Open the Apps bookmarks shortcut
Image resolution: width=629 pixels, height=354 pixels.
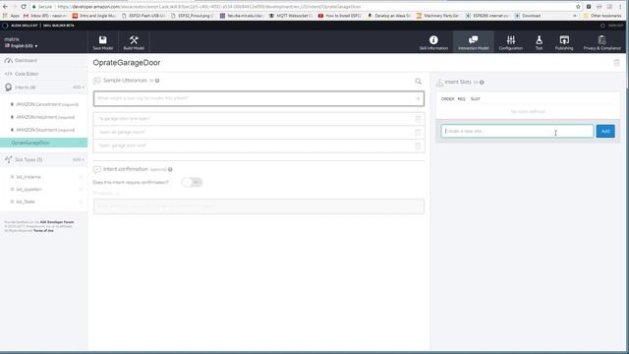coord(11,16)
